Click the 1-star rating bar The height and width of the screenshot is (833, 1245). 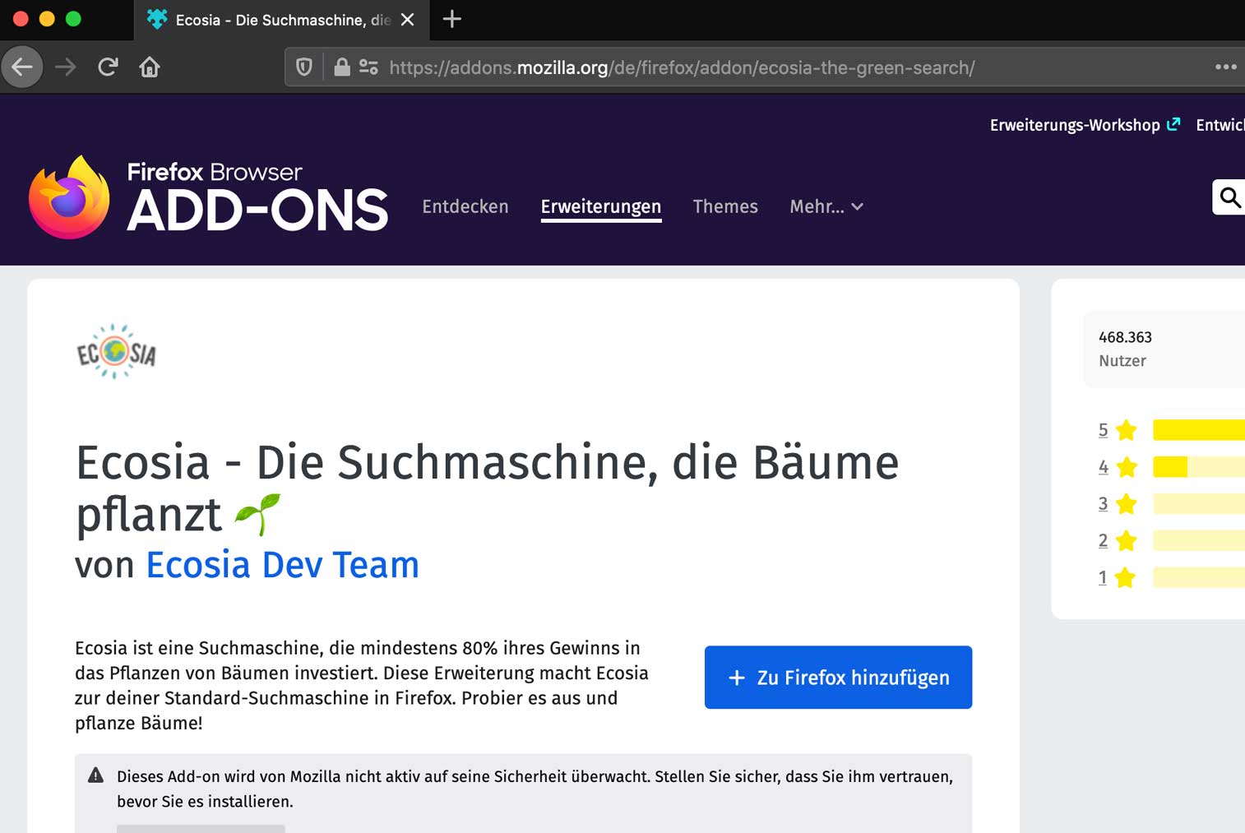pyautogui.click(x=1199, y=578)
